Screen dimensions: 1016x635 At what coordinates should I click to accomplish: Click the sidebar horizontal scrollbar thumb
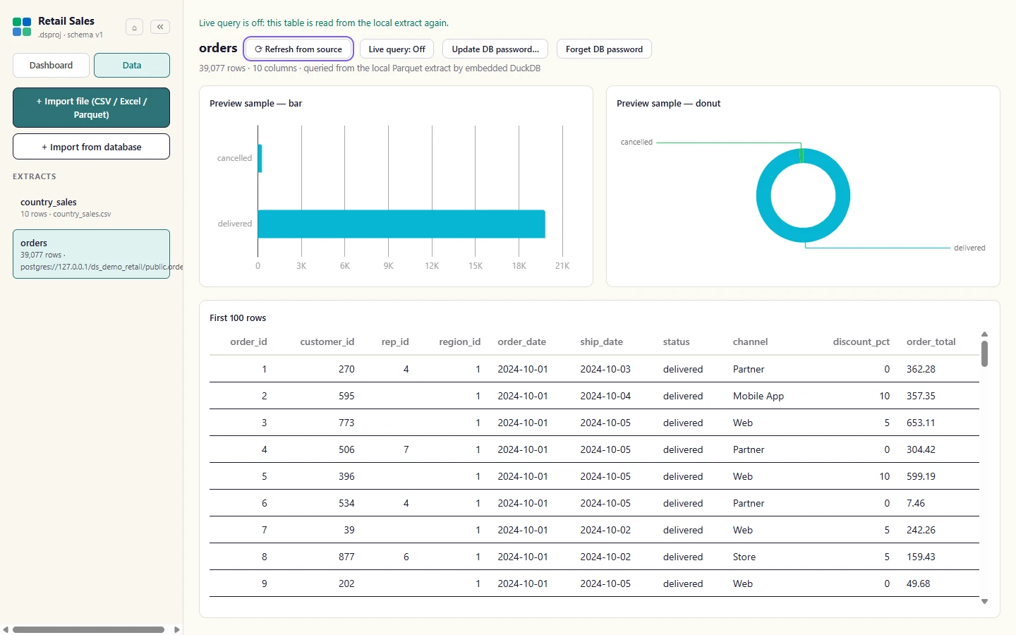pos(88,630)
